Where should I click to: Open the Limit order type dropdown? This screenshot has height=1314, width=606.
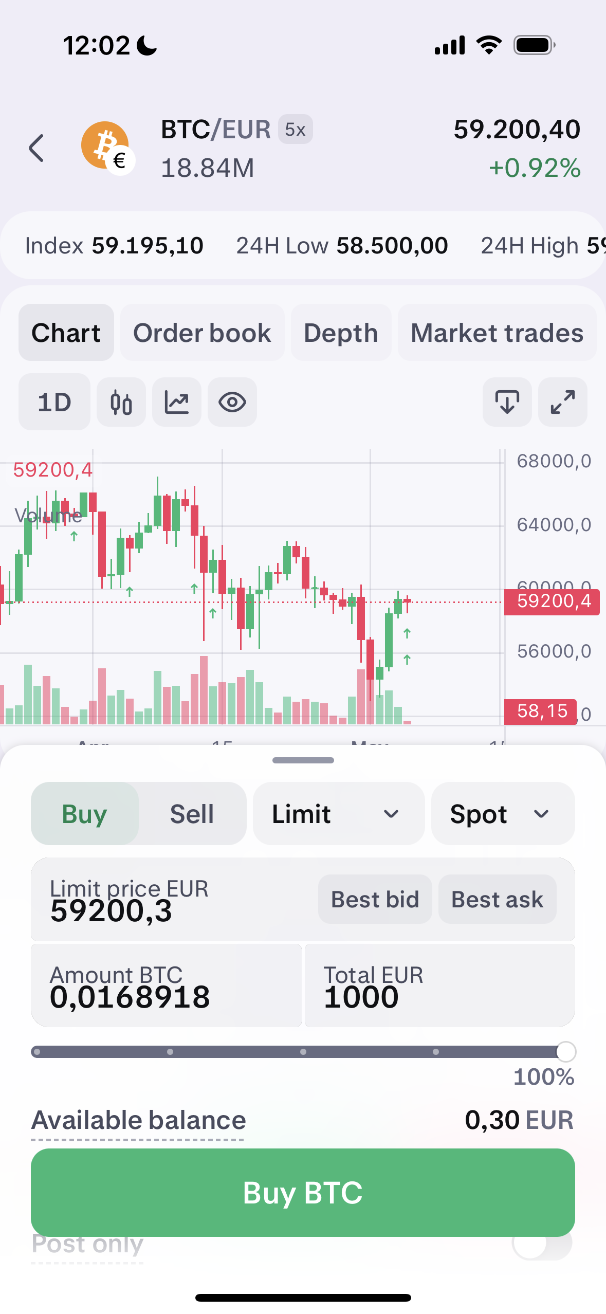coord(339,814)
